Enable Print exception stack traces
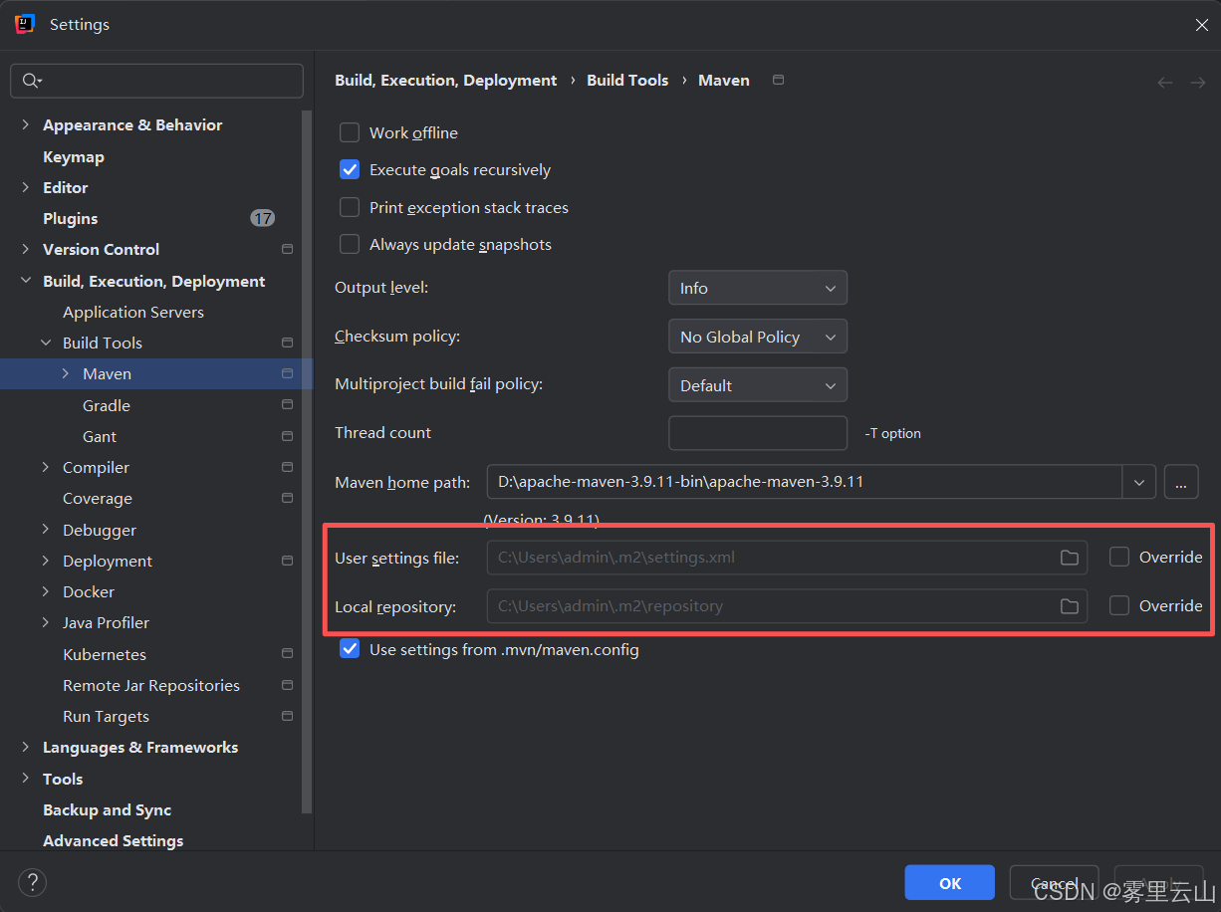Screen dimensions: 1221x912 350,207
